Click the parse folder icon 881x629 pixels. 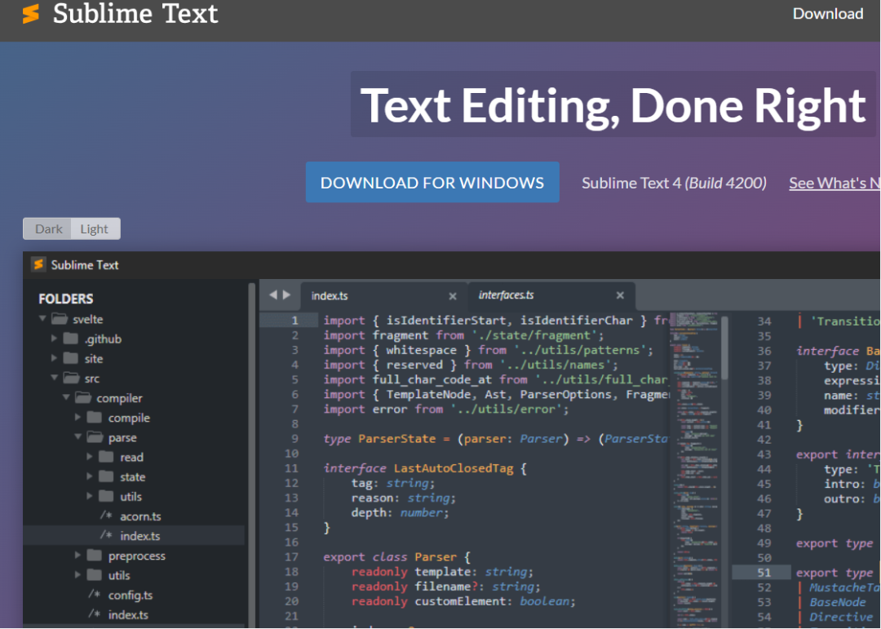(x=95, y=436)
